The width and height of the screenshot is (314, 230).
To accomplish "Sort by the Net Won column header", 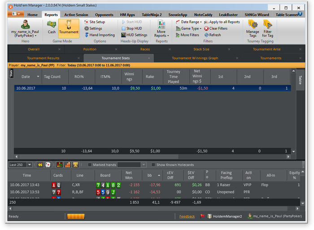I will 129,175.
